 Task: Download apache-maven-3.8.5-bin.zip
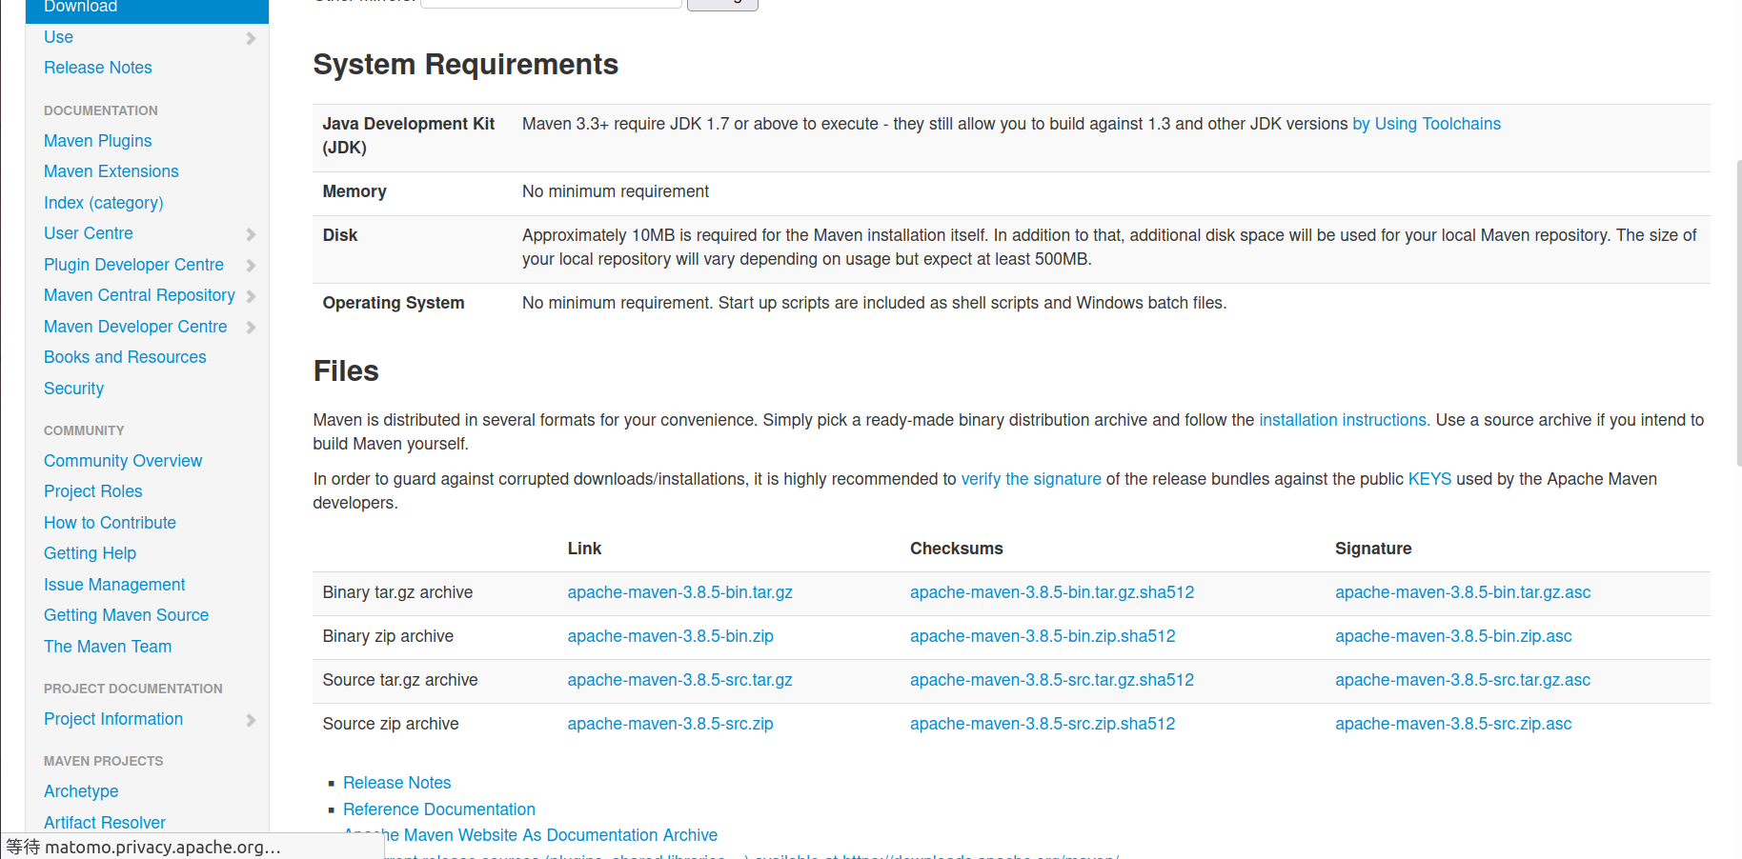pos(670,636)
